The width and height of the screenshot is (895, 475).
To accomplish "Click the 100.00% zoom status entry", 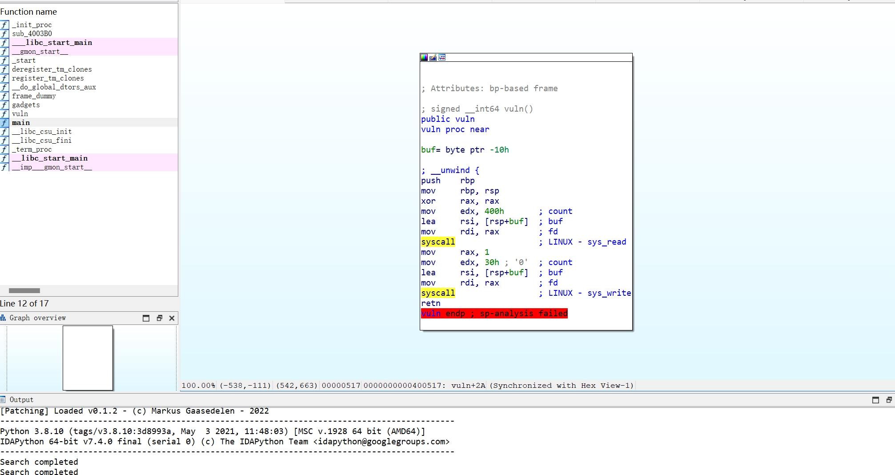I will [x=198, y=386].
